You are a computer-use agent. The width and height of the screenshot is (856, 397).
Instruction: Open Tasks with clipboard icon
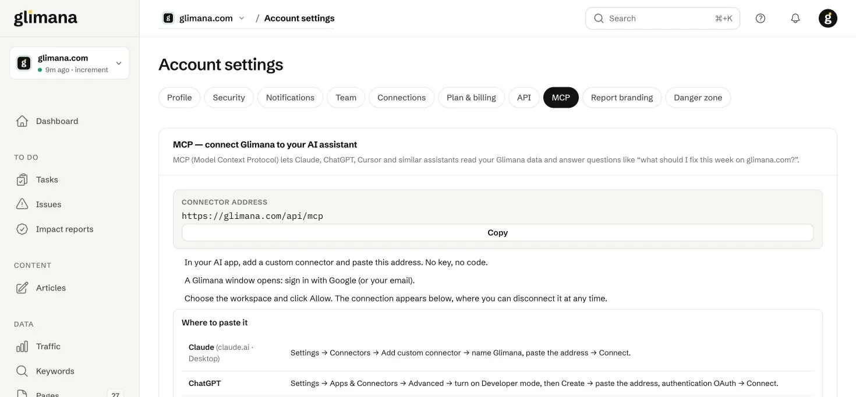pyautogui.click(x=22, y=179)
